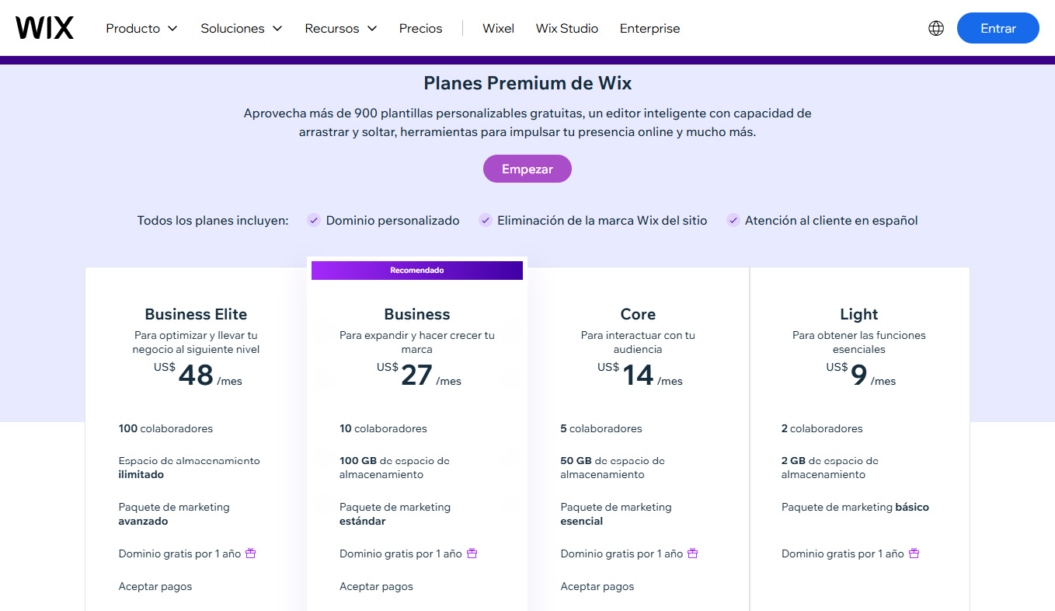Viewport: 1055px width, 611px height.
Task: Select the Business Elite plan title
Action: [196, 314]
